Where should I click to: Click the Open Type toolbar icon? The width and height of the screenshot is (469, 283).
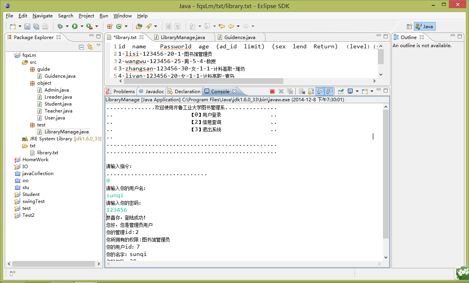[x=139, y=26]
